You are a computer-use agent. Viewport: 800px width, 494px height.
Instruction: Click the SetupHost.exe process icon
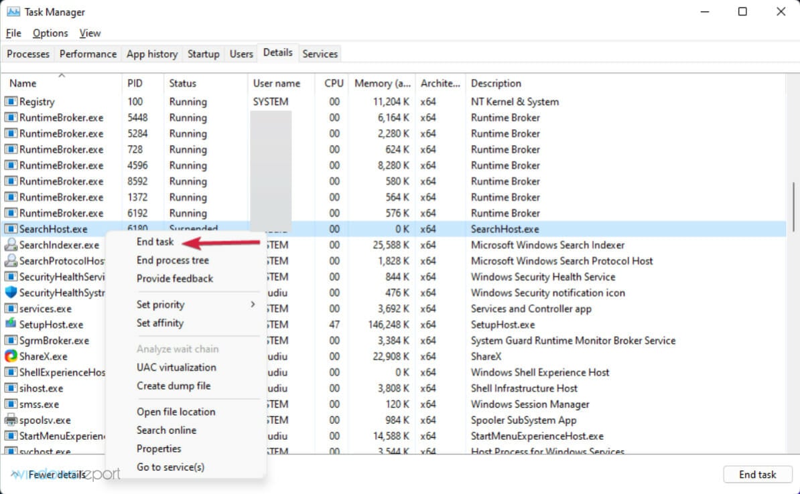point(9,325)
